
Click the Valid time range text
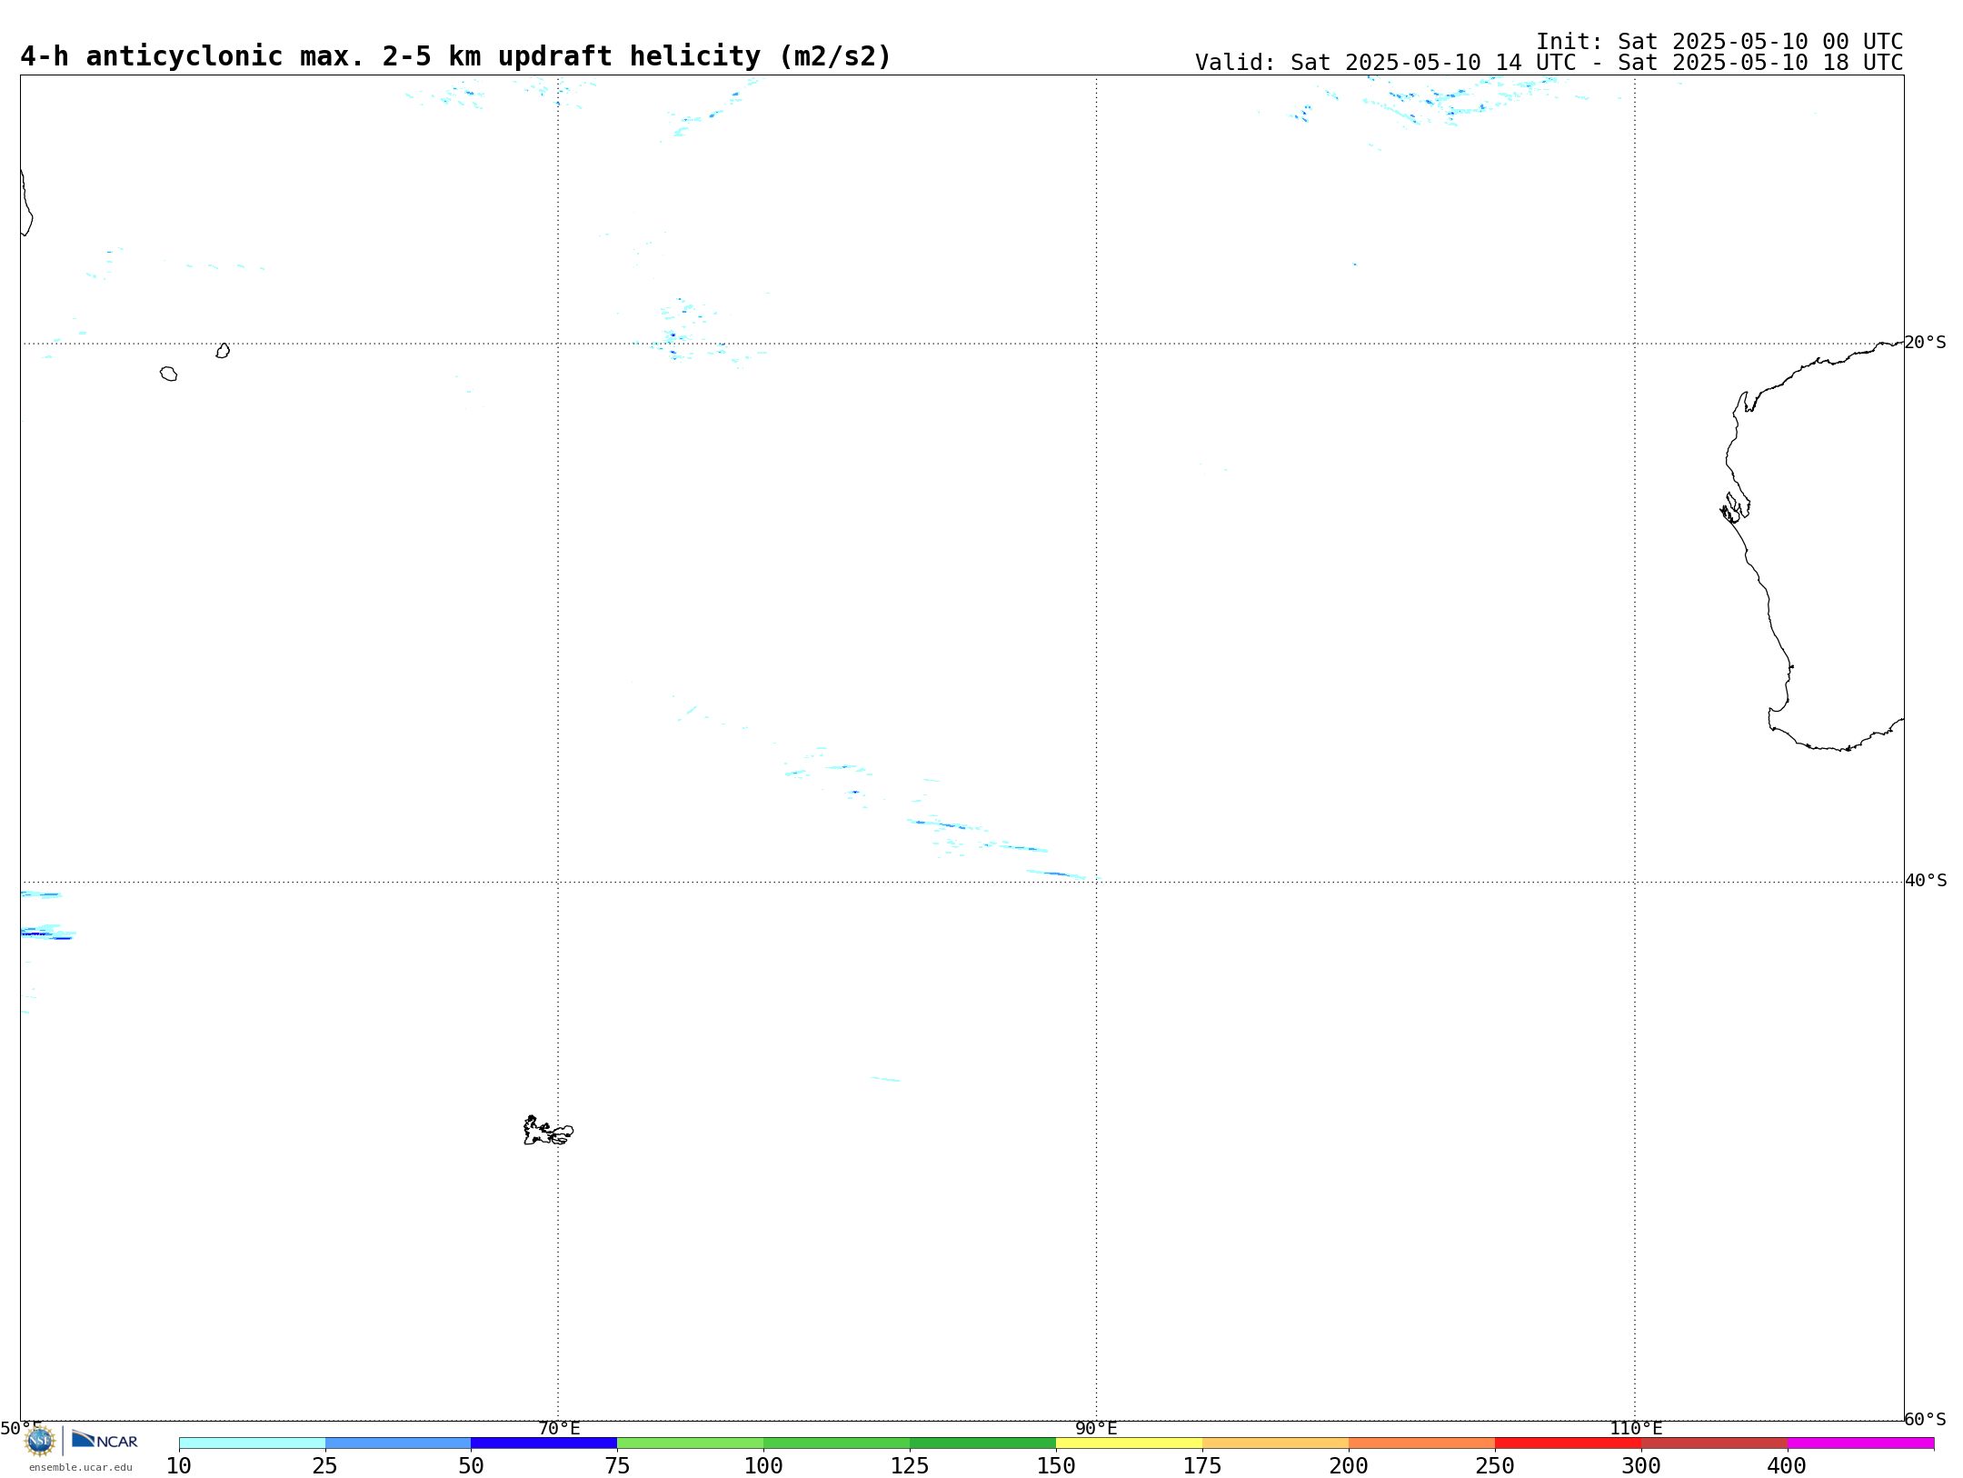(1549, 63)
